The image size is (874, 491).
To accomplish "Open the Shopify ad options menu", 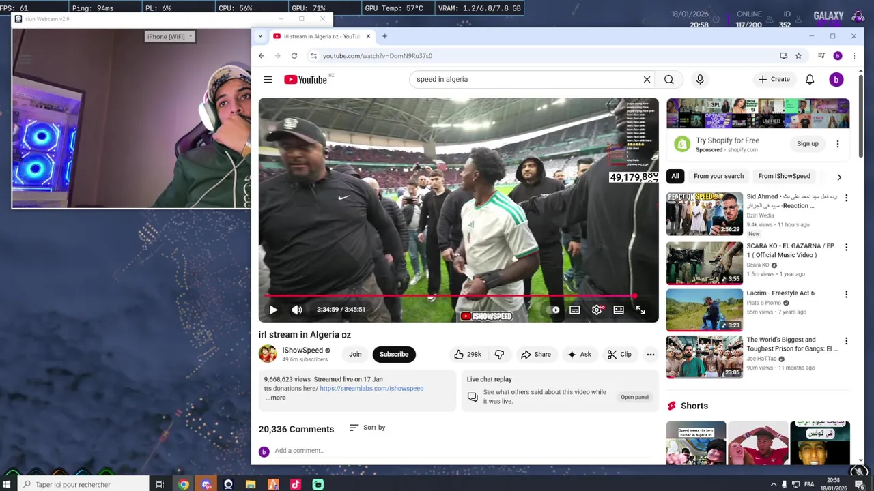I will (838, 144).
